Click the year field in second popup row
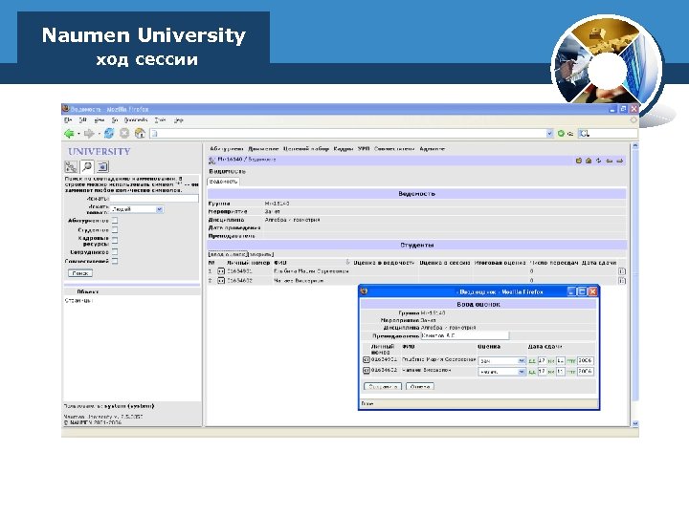 tap(586, 372)
